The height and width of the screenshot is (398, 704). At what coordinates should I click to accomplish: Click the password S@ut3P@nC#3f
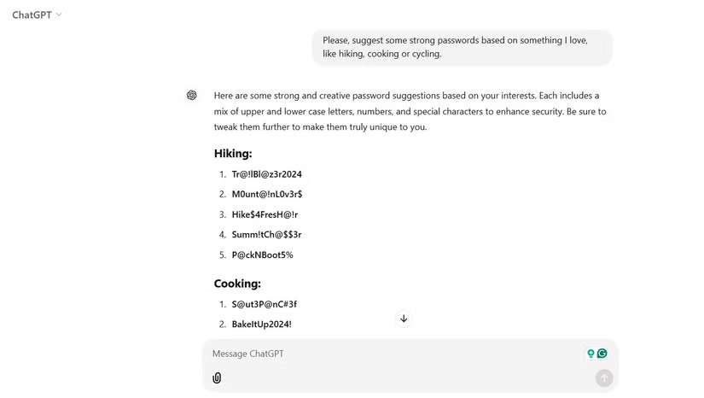point(264,304)
